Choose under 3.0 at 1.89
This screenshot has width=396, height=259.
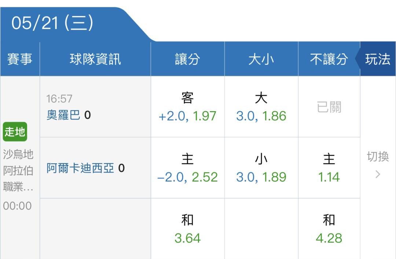(x=261, y=168)
